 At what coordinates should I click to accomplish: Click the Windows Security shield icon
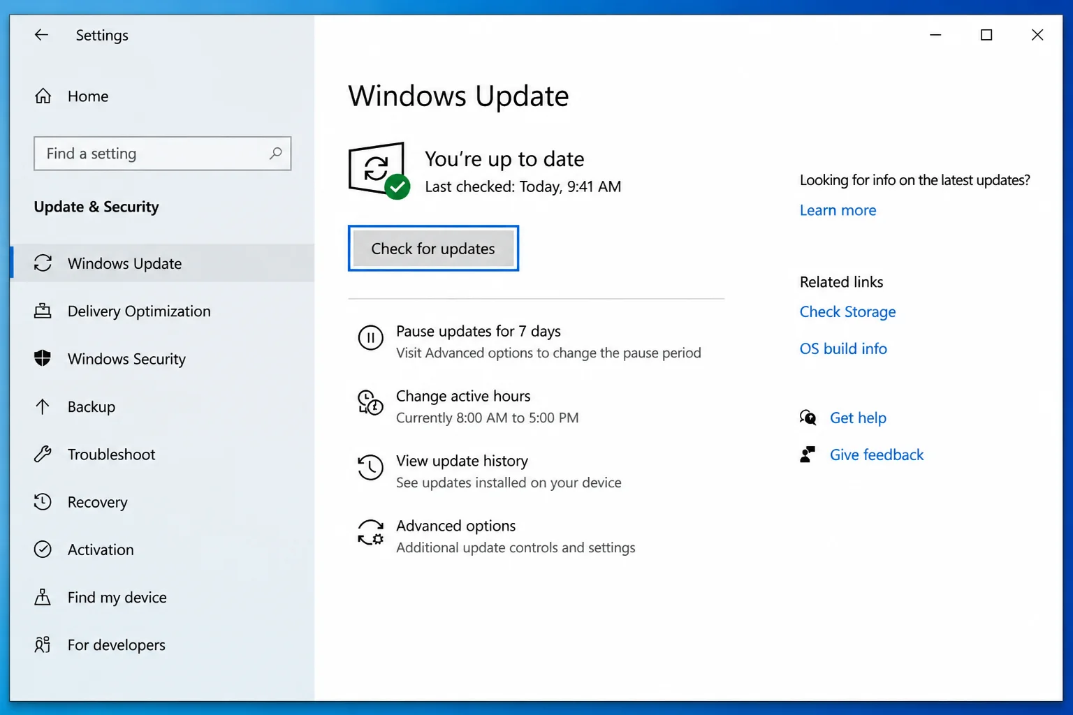tap(43, 358)
